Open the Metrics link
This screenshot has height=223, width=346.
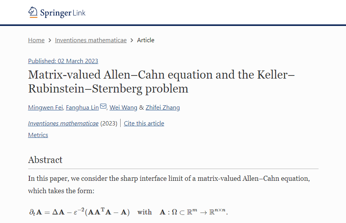38,135
